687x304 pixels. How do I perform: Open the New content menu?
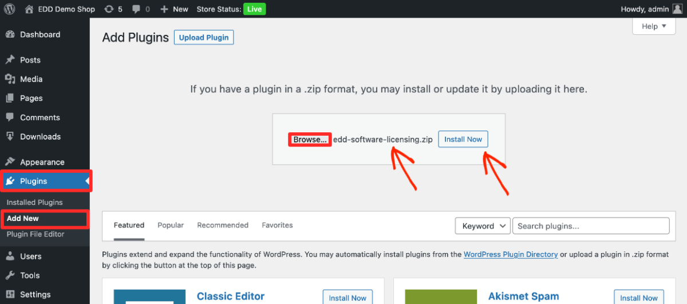point(174,9)
